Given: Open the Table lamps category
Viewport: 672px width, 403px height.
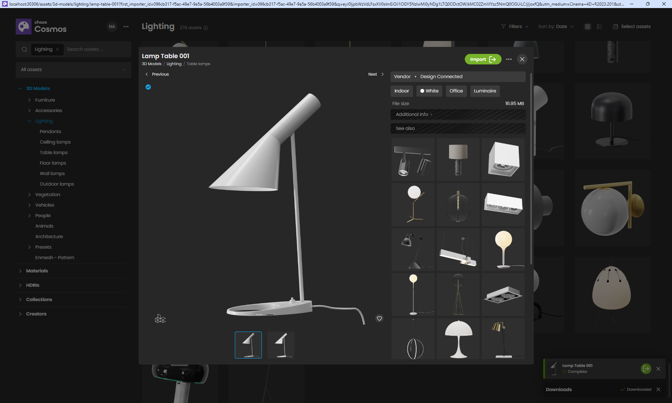Looking at the screenshot, I should click(54, 153).
